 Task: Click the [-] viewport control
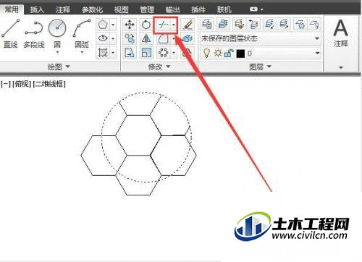tap(6, 84)
